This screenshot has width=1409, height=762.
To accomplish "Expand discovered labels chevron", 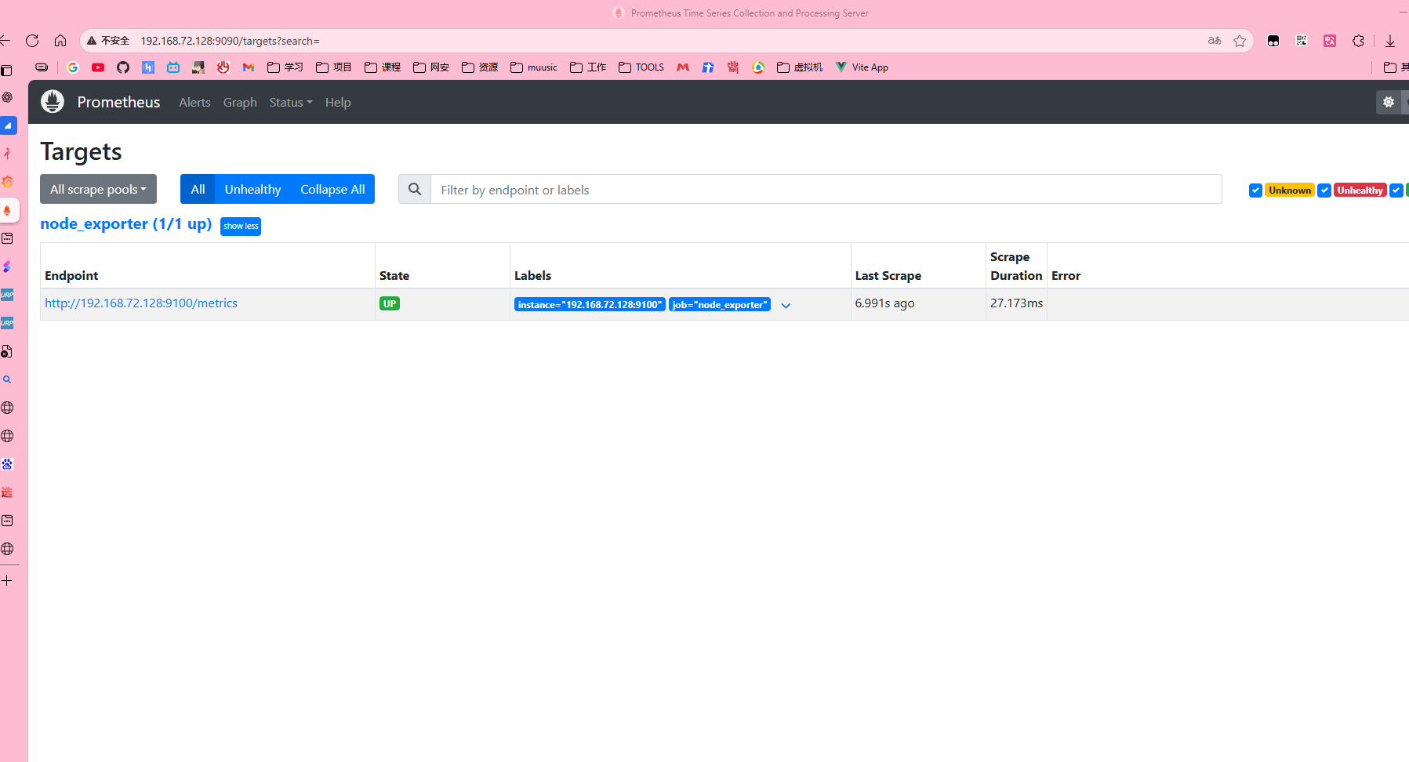I will click(786, 306).
